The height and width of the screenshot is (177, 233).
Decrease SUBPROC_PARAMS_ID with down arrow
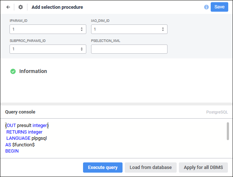coord(82,50)
